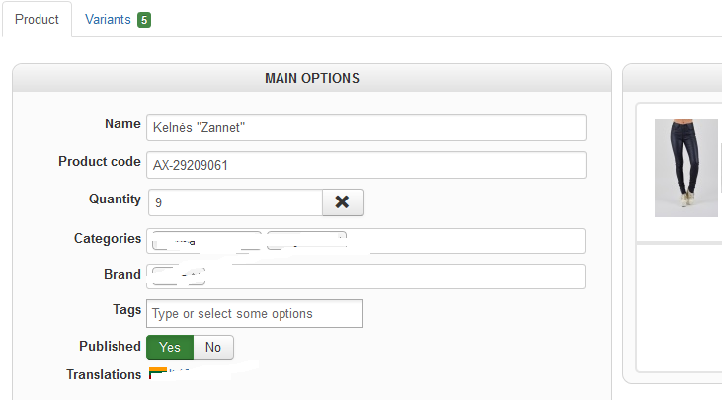
Task: Open the Categories multi-select field
Action: point(366,241)
